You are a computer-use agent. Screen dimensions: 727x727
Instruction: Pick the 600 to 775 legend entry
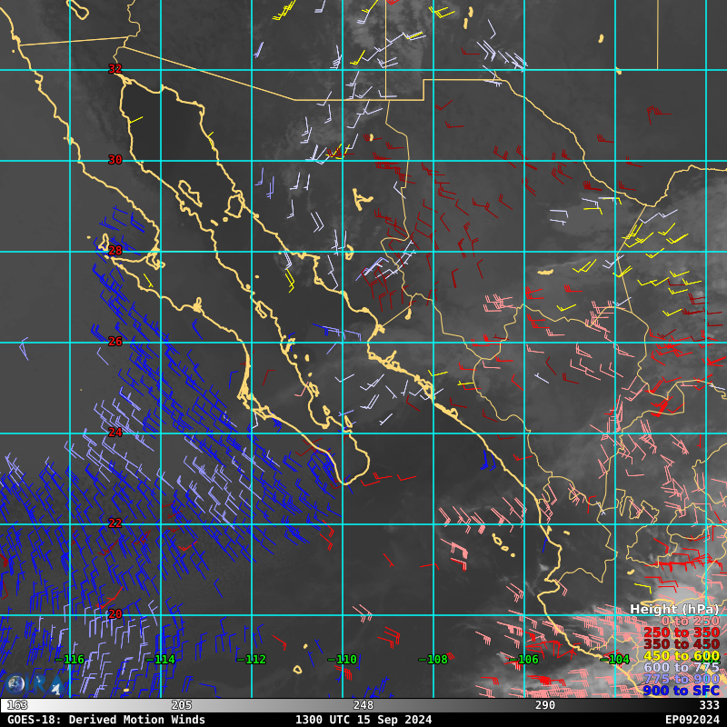tap(681, 668)
